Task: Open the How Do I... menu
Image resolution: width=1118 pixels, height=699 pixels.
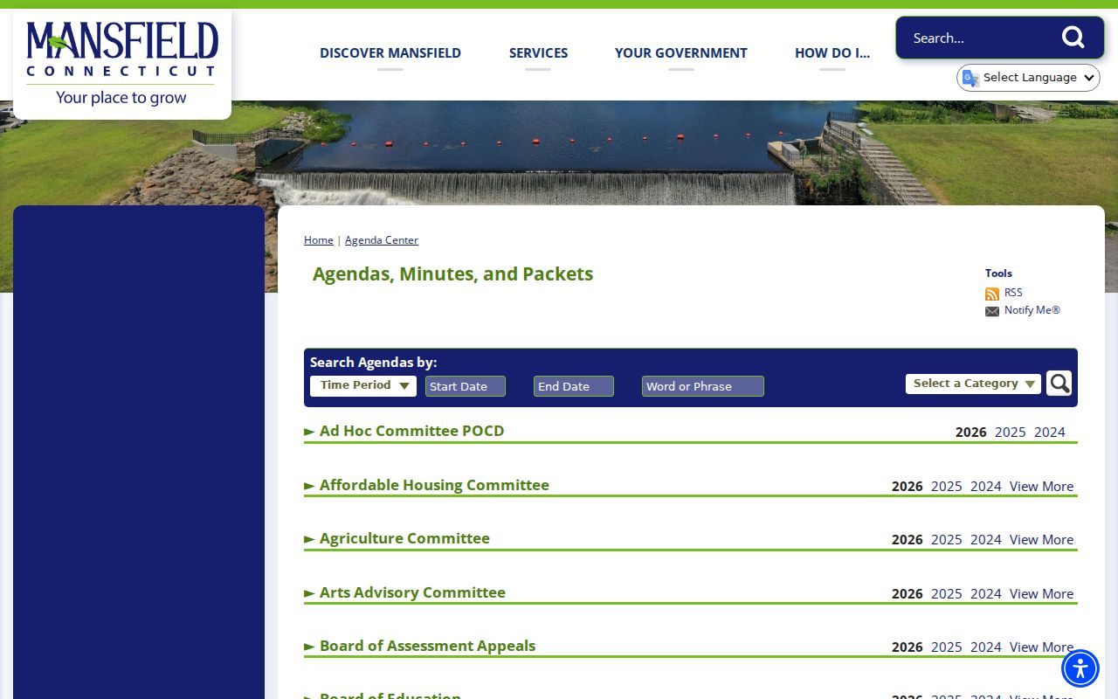Action: tap(832, 53)
